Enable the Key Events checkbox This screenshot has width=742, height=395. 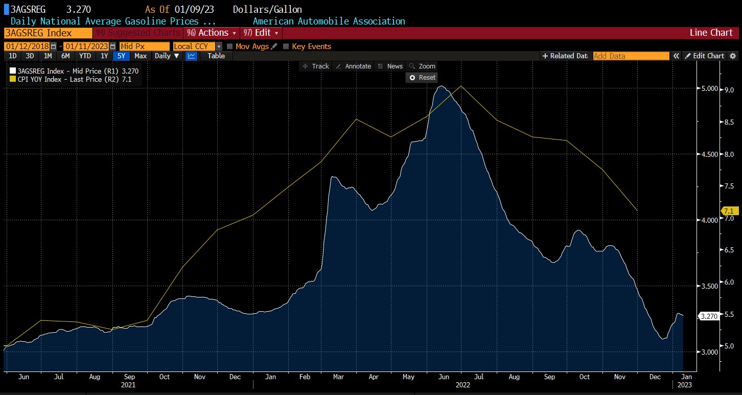(x=286, y=47)
